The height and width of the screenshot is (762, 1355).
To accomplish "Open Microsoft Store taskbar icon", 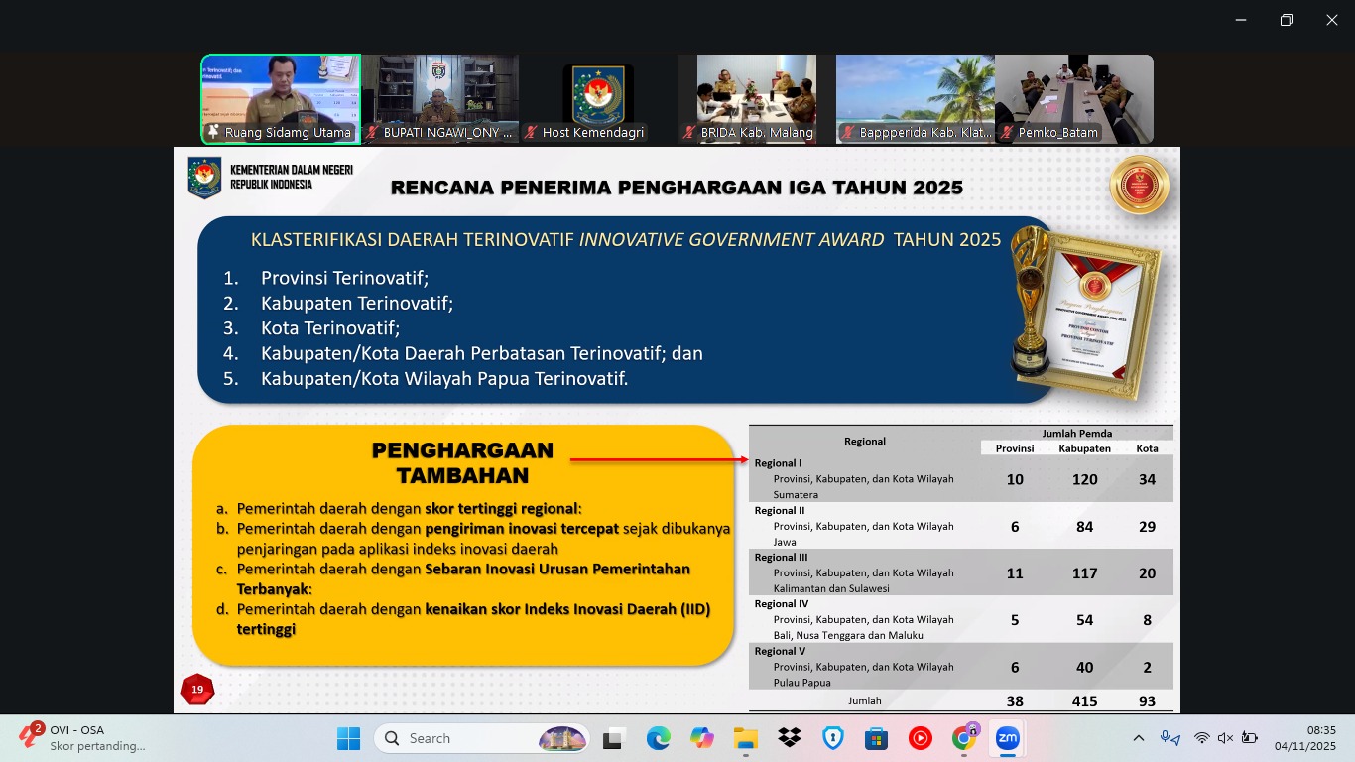I will point(876,738).
